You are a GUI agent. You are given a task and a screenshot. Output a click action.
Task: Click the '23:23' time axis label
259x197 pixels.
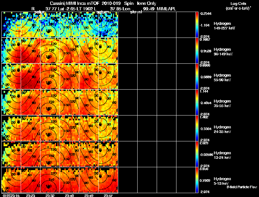click(30, 195)
